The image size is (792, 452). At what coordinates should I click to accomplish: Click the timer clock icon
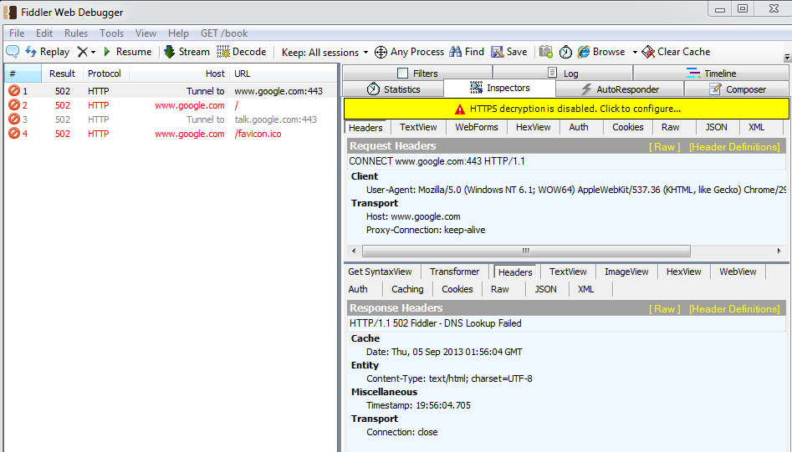566,52
